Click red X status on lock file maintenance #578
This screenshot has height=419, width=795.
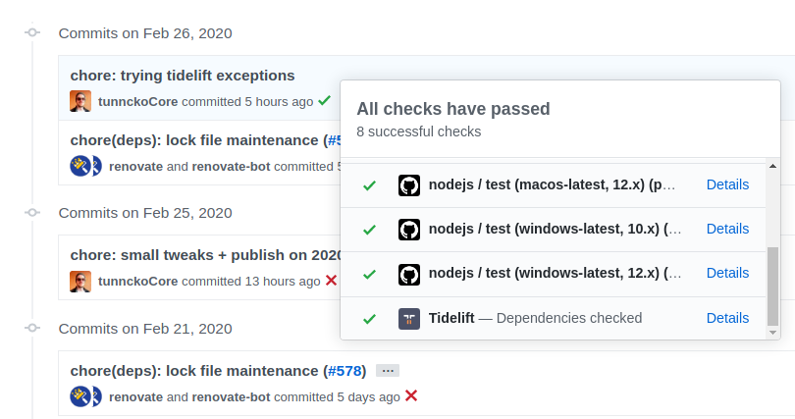click(411, 395)
